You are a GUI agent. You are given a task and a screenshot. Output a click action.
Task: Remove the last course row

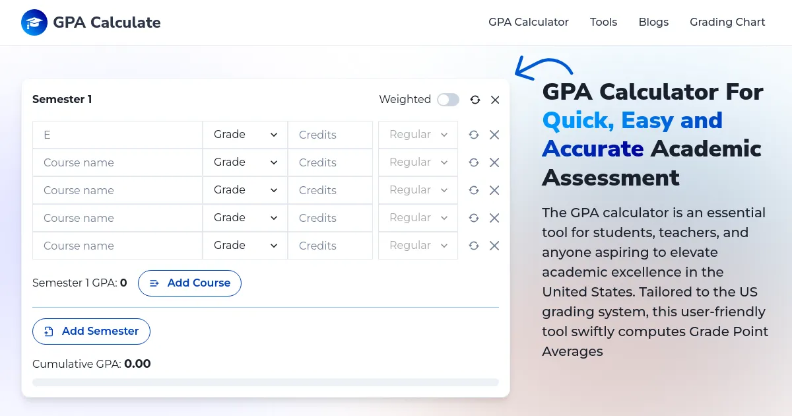[x=494, y=246]
